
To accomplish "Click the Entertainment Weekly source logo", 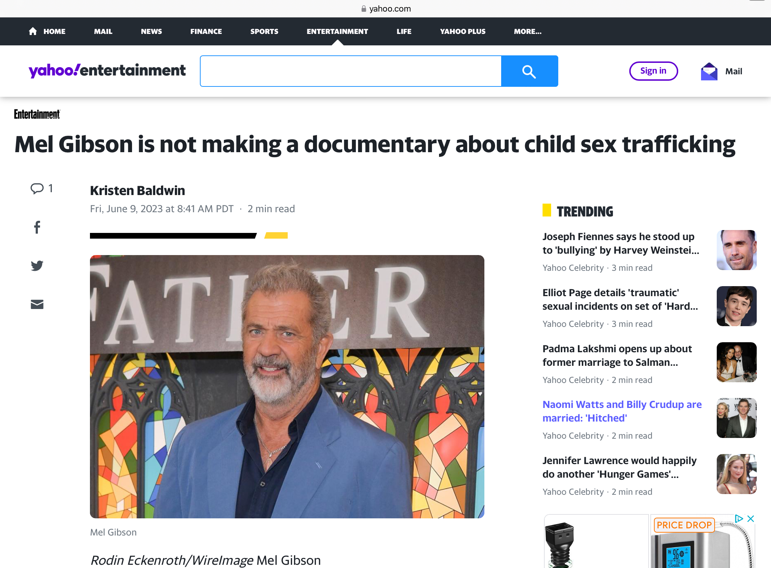I will pos(37,114).
